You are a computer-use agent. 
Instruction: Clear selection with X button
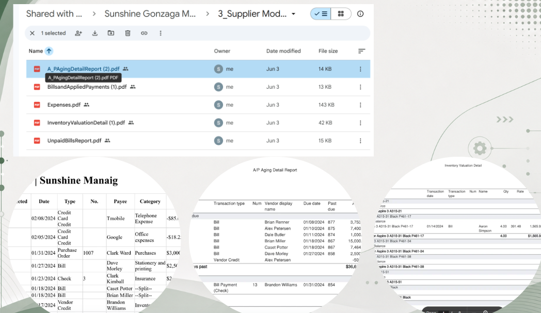32,33
